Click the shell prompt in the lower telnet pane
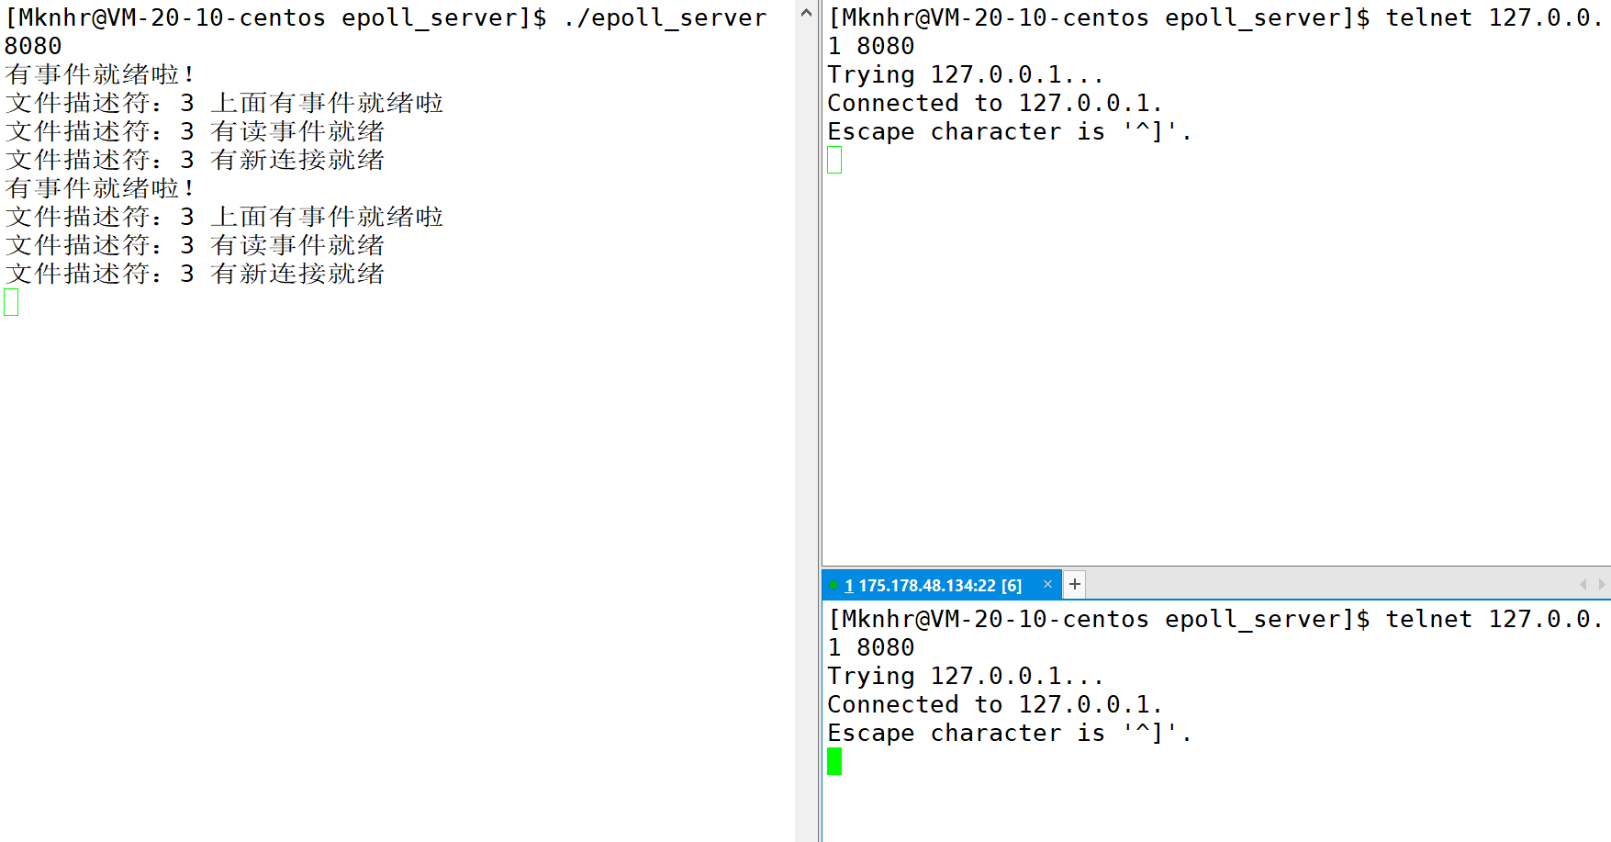The height and width of the screenshot is (842, 1611). 1100,619
